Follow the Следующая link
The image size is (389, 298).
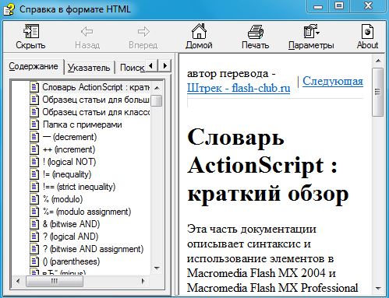[x=333, y=81]
